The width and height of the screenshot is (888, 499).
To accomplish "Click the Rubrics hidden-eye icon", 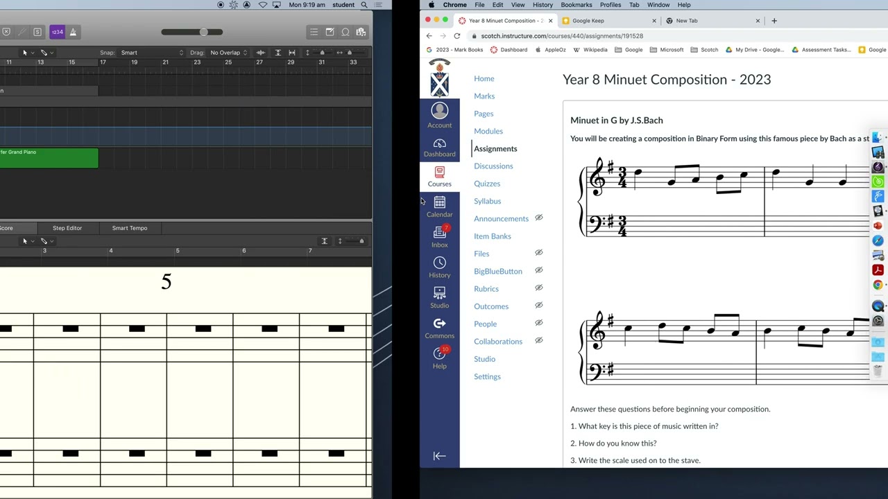I will click(x=538, y=288).
